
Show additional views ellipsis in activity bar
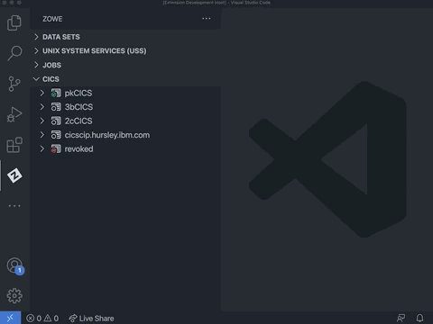(x=14, y=206)
